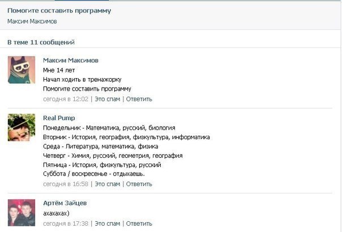Open Real Pump's profile avatar

[22, 127]
